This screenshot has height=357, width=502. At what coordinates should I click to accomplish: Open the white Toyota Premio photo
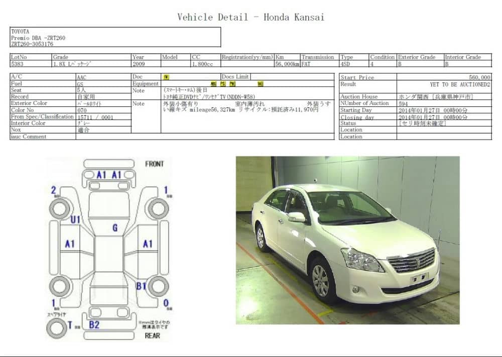click(348, 240)
